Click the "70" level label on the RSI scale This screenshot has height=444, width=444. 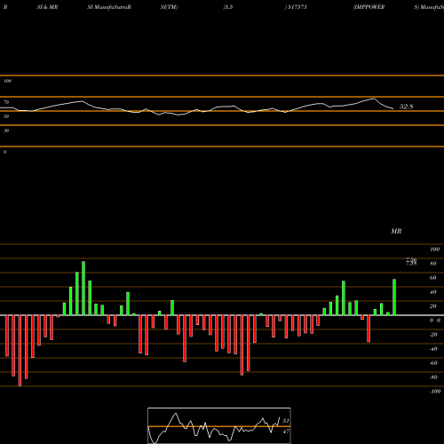click(x=6, y=102)
